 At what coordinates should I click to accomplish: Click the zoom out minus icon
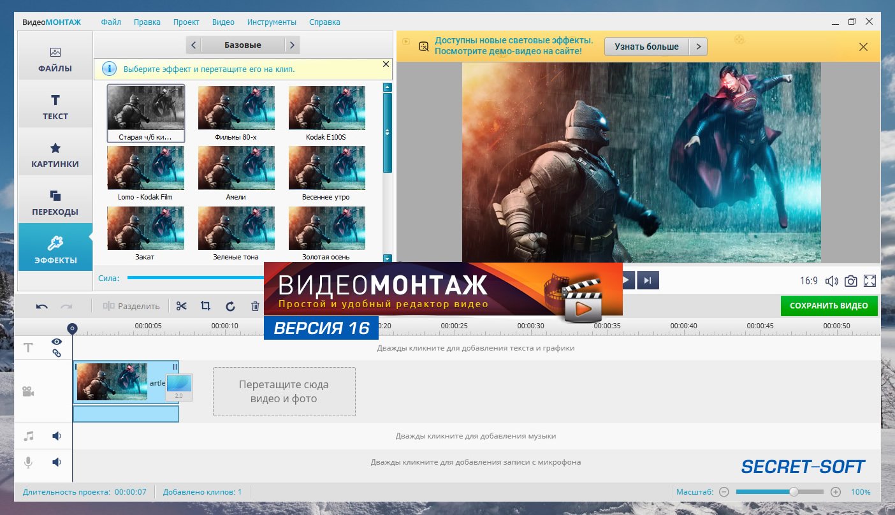tap(724, 492)
